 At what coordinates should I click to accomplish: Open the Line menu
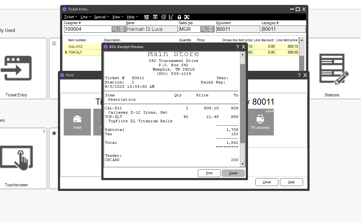click(85, 17)
